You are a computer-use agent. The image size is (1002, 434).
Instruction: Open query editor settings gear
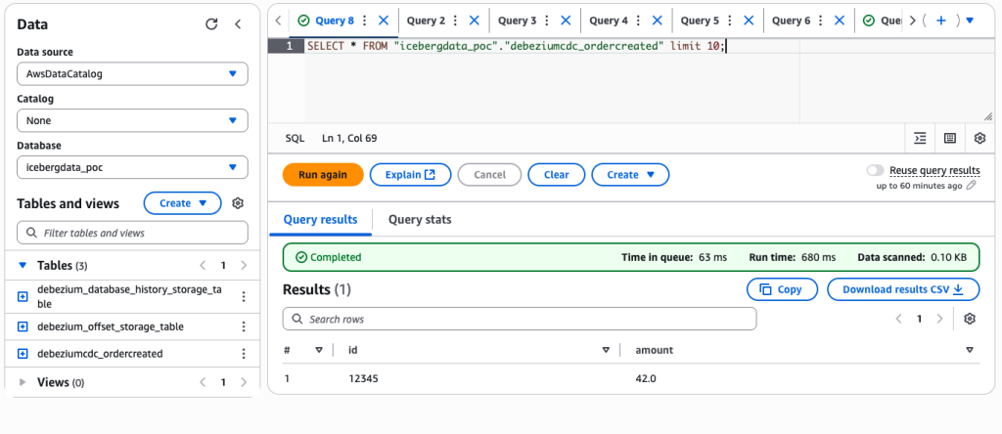[x=979, y=139]
